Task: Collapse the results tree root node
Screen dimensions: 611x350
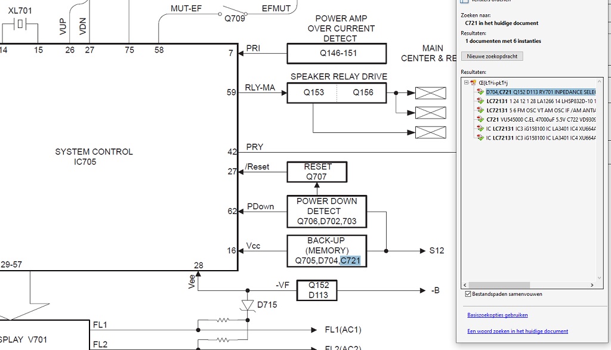Action: [466, 82]
